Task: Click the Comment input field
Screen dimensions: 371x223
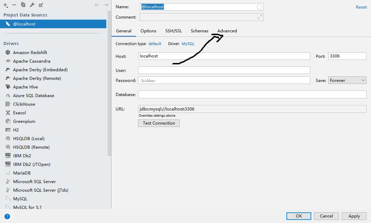Action: pos(202,17)
